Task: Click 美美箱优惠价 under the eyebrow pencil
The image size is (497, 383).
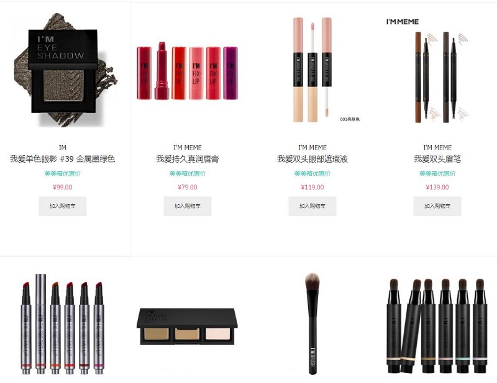Action: (437, 174)
